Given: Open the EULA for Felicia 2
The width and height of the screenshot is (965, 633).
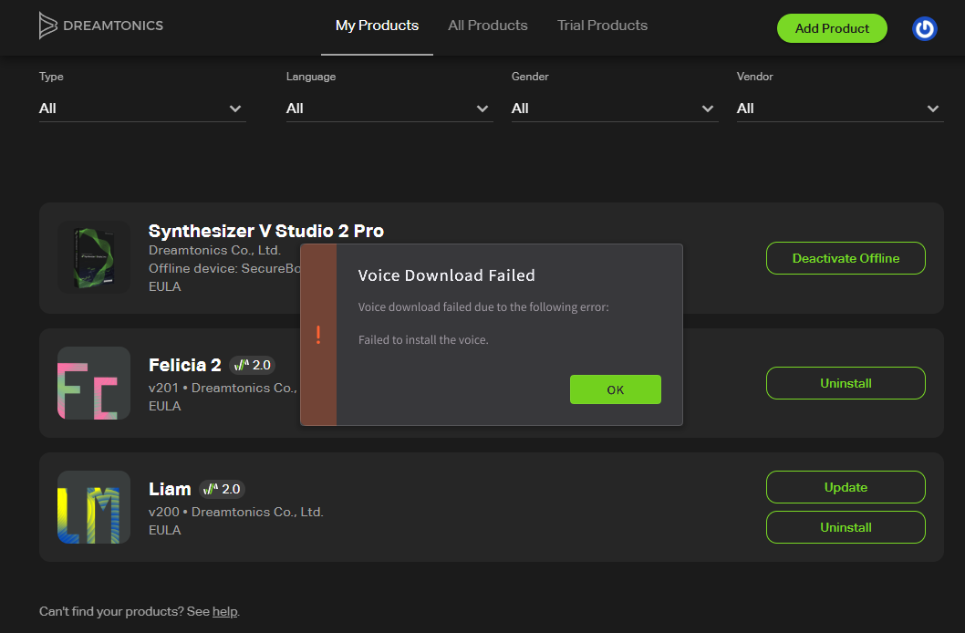Looking at the screenshot, I should pos(165,406).
